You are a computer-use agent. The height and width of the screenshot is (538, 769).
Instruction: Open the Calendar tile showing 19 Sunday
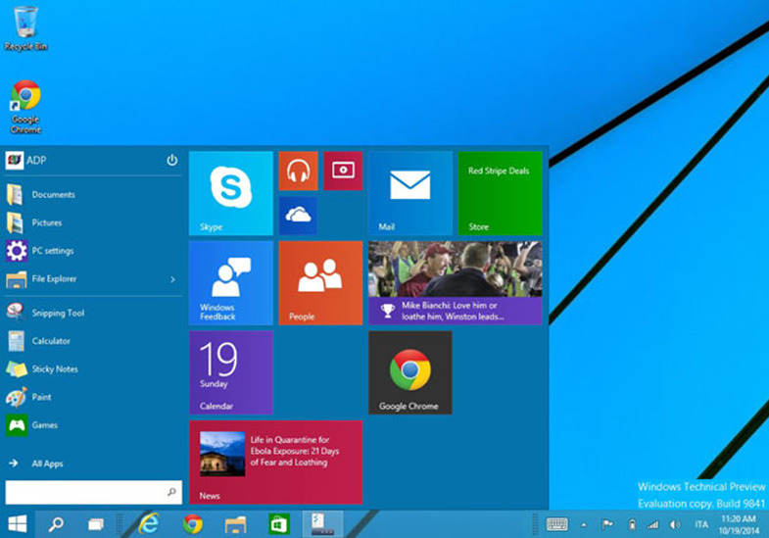(231, 372)
